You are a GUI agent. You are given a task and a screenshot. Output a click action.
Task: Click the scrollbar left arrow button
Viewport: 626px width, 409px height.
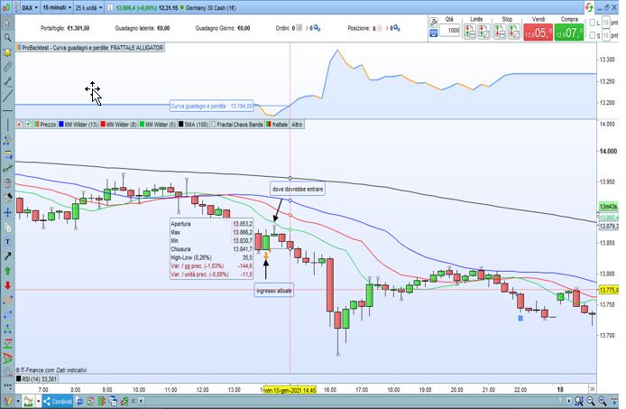coord(141,401)
